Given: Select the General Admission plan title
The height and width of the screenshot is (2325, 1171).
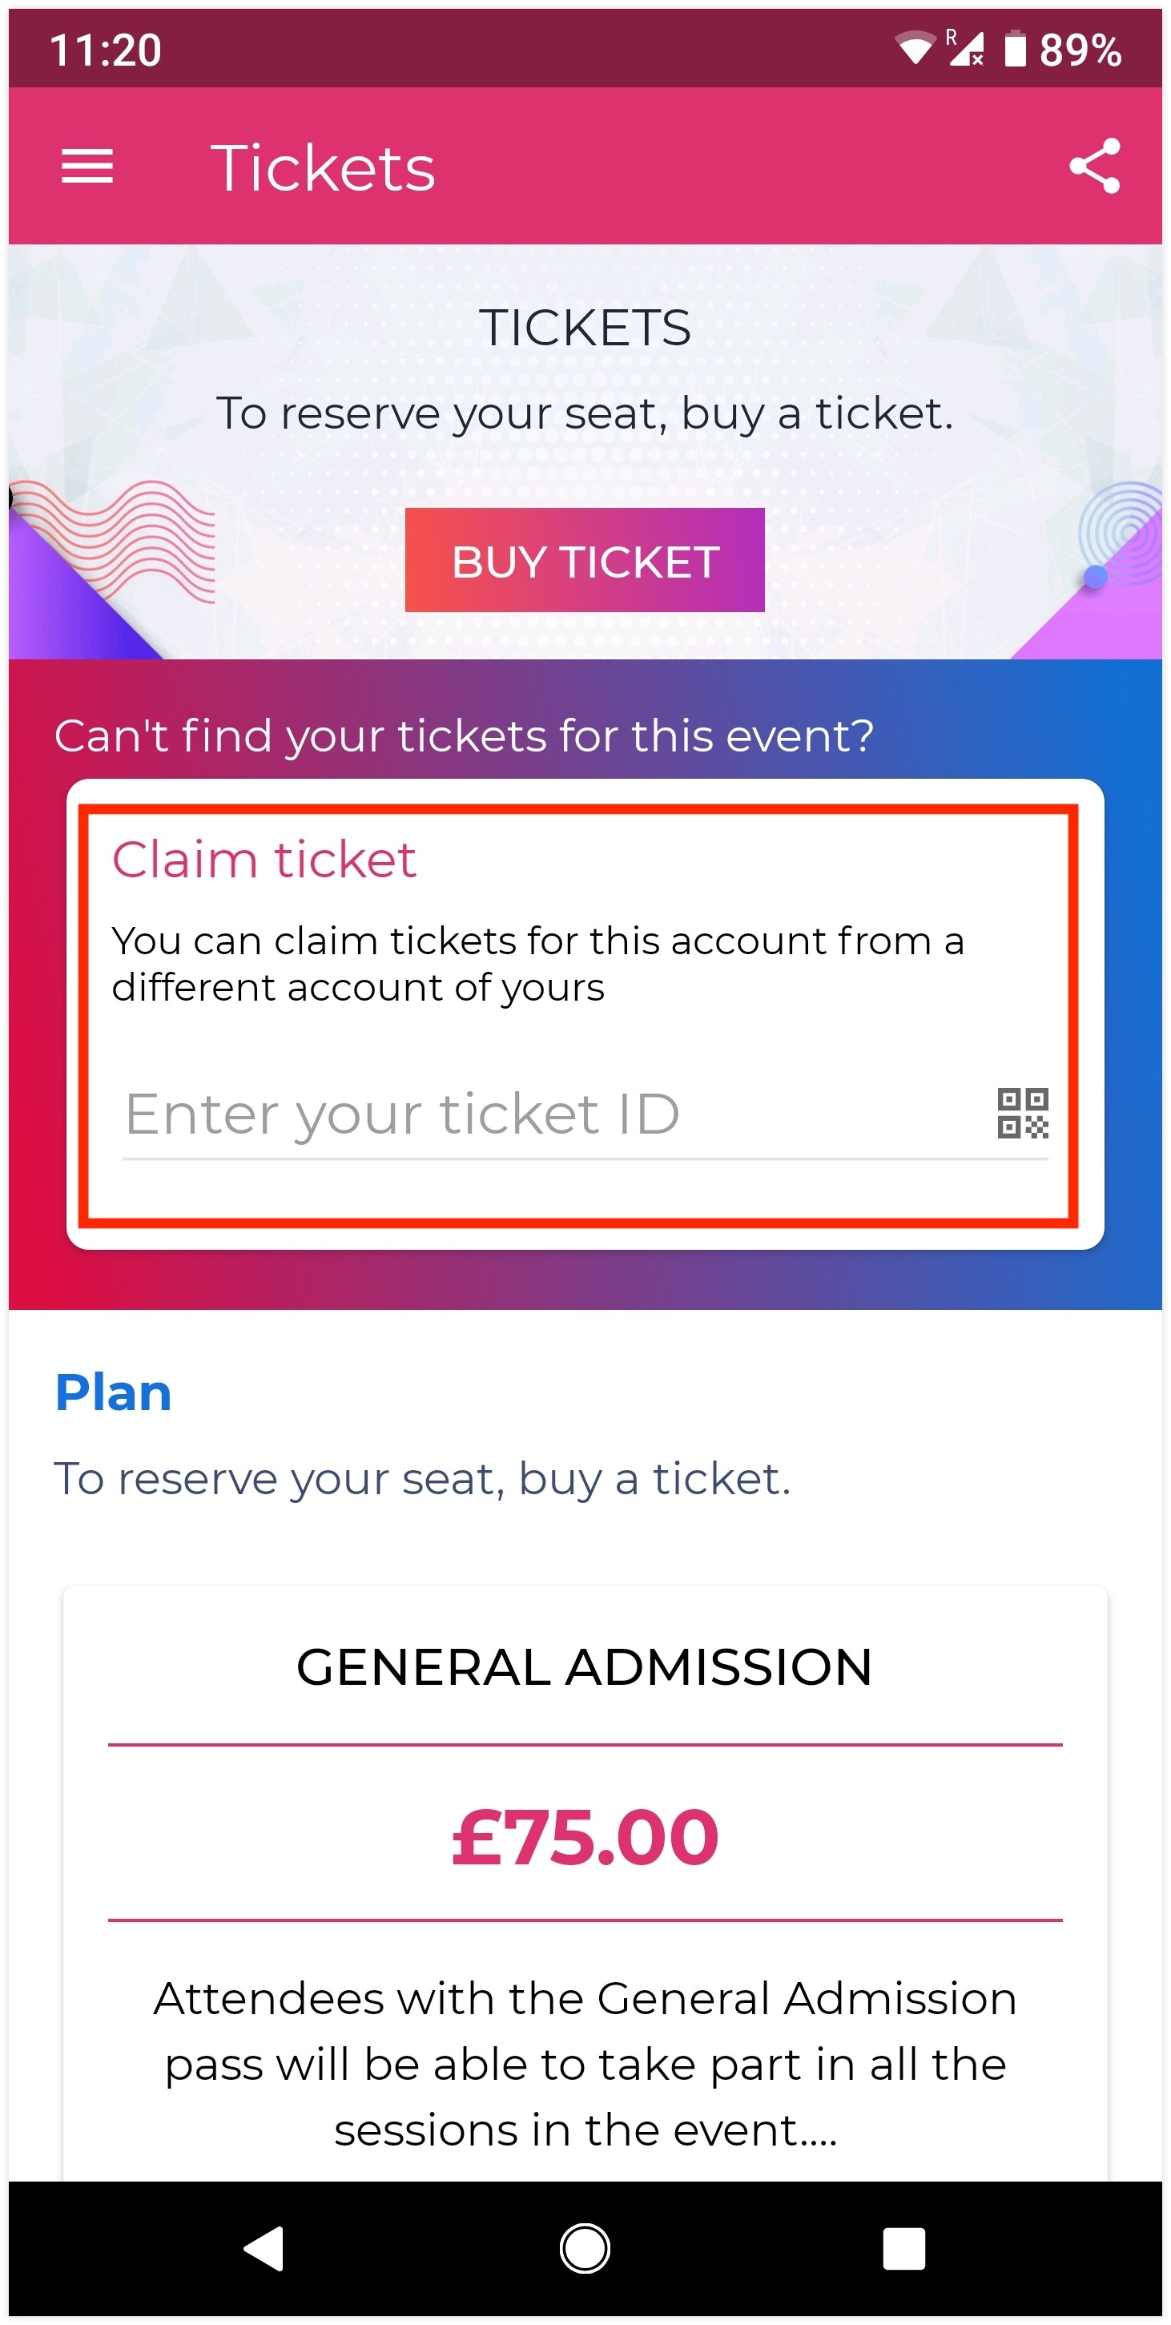Looking at the screenshot, I should (585, 1666).
